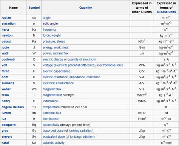This screenshot has width=179, height=146.
Task: Select the Wb/m² cell in tesla row
Action: 142,95
